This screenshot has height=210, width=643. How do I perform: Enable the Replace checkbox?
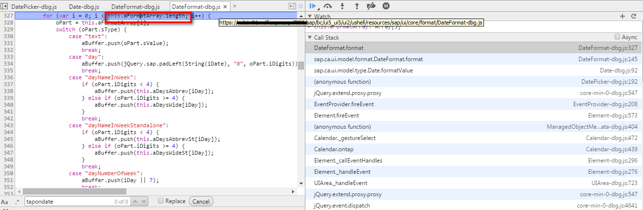pyautogui.click(x=161, y=201)
